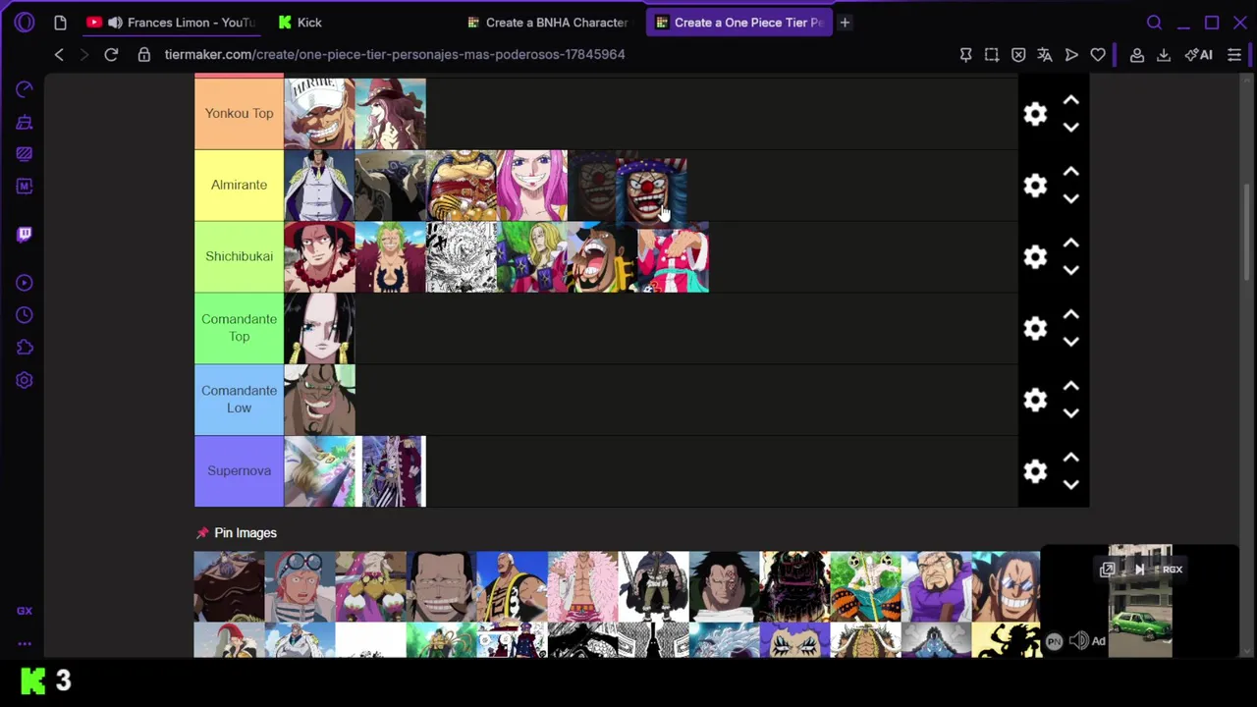Open History clock icon in sidebar
Image resolution: width=1257 pixels, height=707 pixels.
(25, 315)
